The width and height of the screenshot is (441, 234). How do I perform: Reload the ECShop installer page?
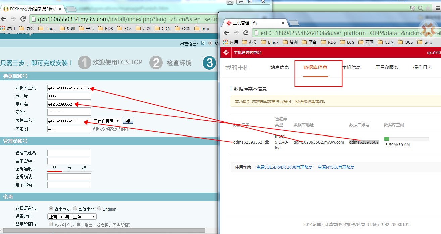(x=23, y=19)
